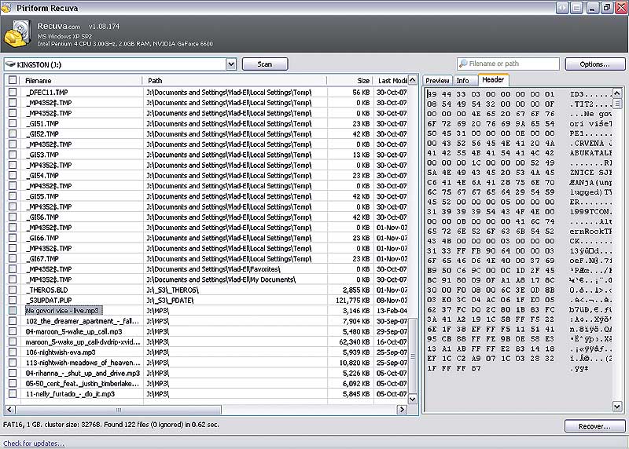This screenshot has width=629, height=449.
Task: Click the 2,855 KB size cell
Action: tap(356, 290)
